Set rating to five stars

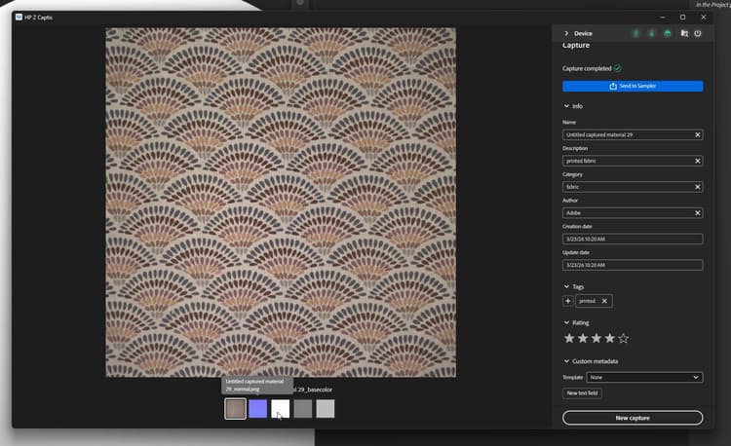pos(624,338)
